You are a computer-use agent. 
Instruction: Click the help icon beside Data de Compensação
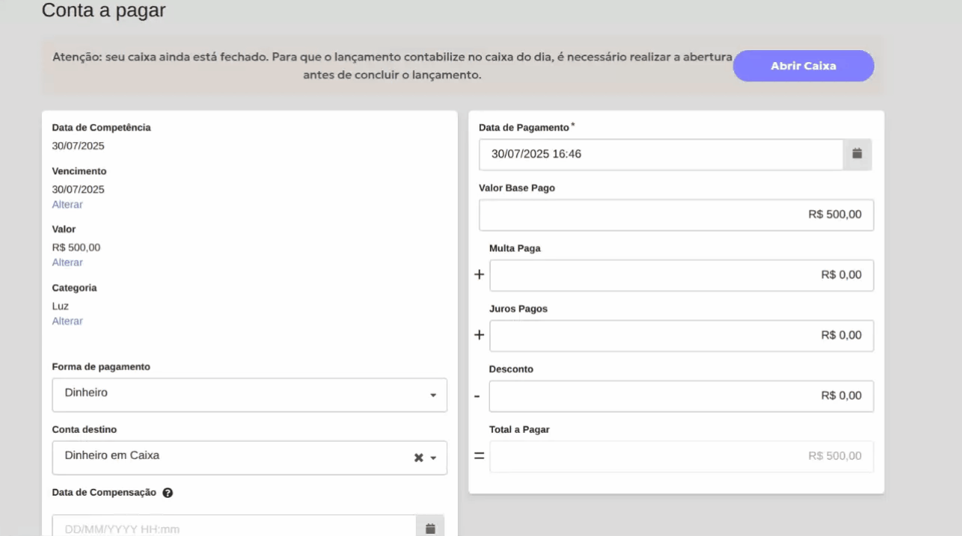click(168, 493)
